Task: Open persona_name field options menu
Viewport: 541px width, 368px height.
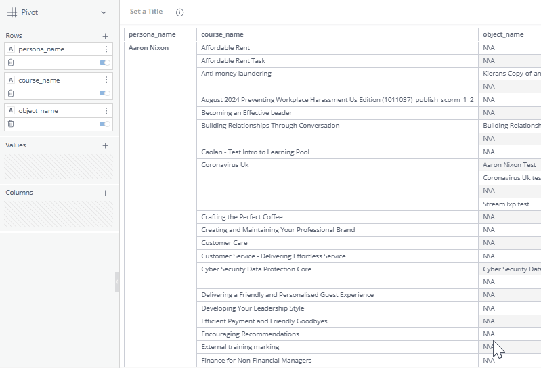Action: 106,49
